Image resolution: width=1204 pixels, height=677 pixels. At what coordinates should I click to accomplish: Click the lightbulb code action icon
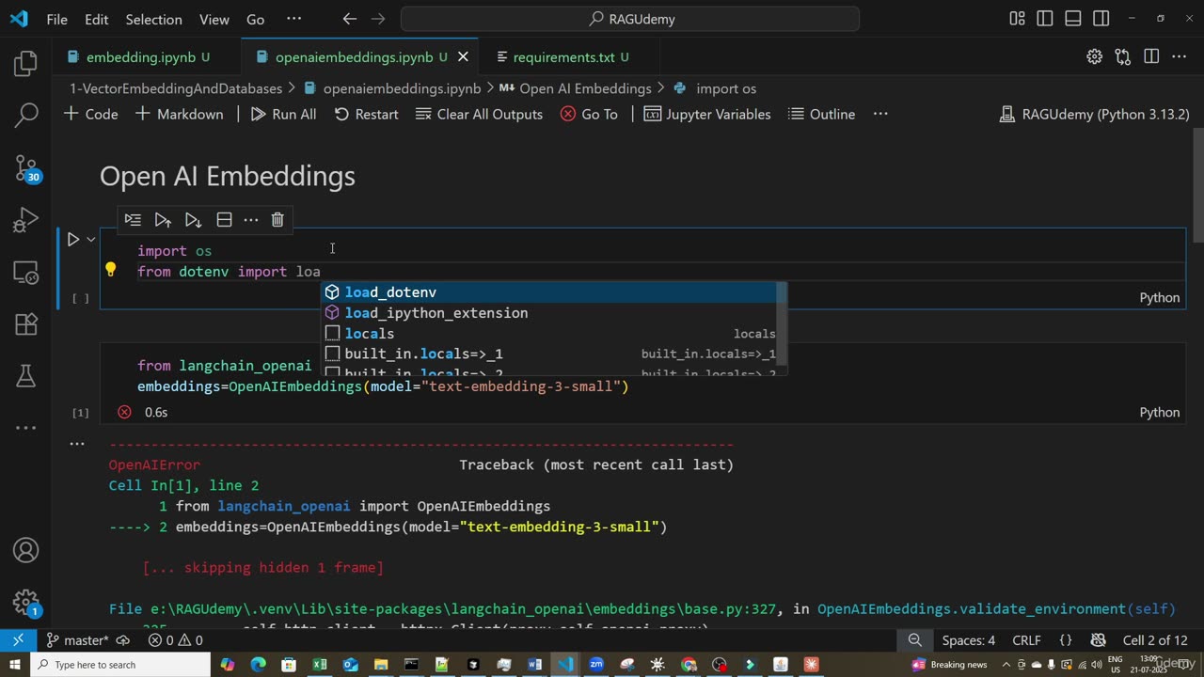click(x=110, y=271)
